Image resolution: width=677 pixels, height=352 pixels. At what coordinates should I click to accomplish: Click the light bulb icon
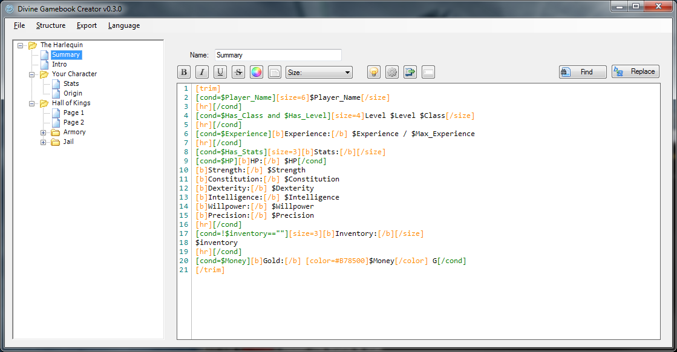click(374, 72)
